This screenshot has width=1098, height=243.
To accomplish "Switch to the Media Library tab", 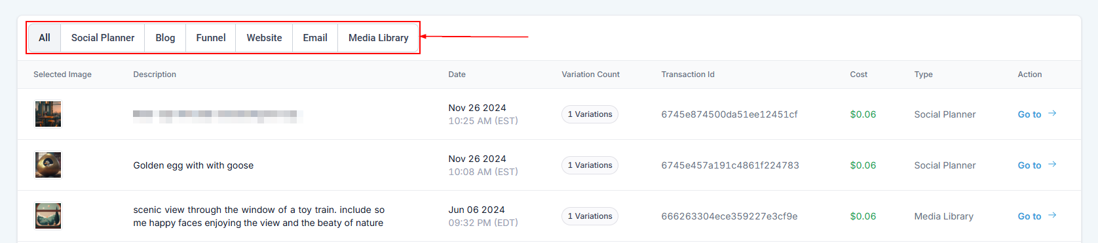I will pyautogui.click(x=378, y=38).
